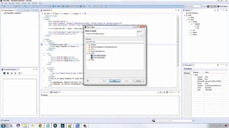Click the Next button in New Project dialog
Screen dimensions: 229x128
115,81
